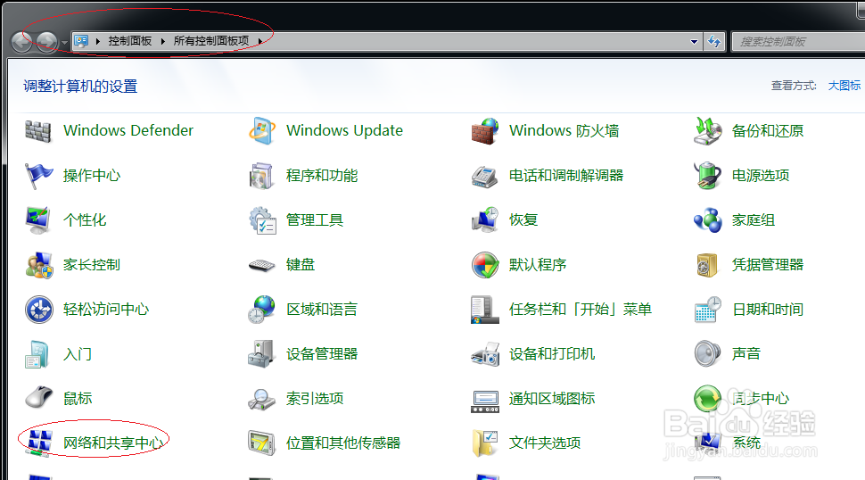Open the 日期和时间 calendar icon

tap(708, 310)
